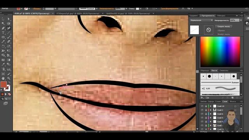Click target circle for Слой 10

(x=235, y=106)
